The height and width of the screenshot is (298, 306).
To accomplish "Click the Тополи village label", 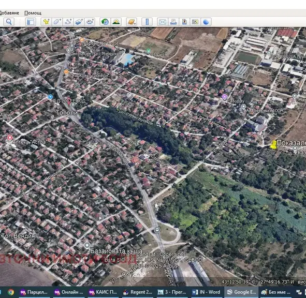I will [x=67, y=113].
